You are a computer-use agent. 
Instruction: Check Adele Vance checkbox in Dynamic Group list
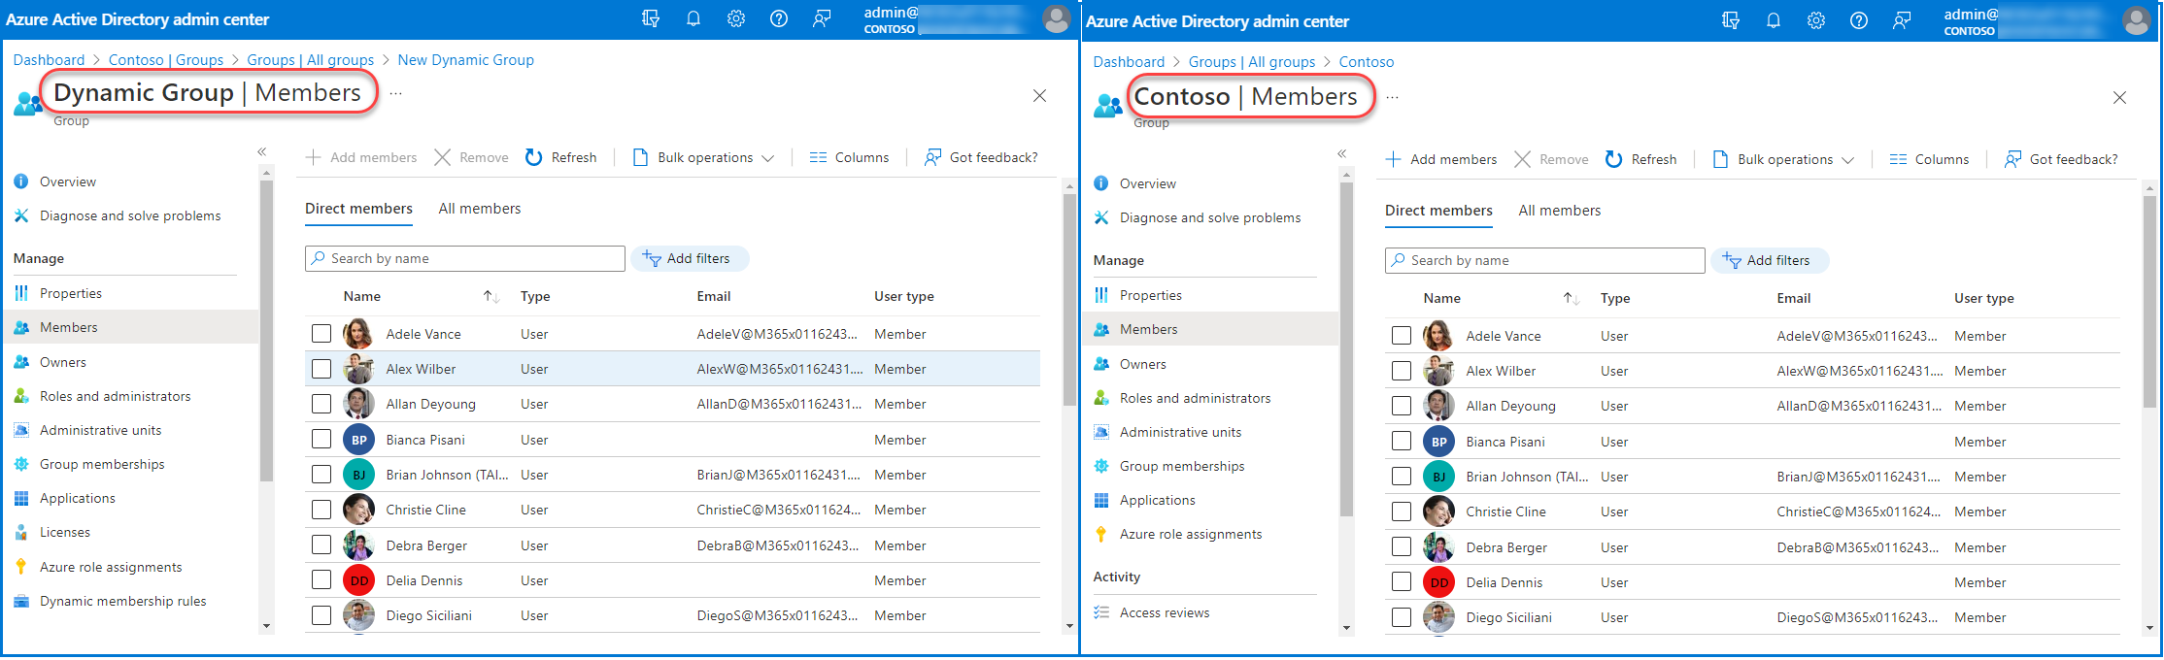pyautogui.click(x=321, y=334)
